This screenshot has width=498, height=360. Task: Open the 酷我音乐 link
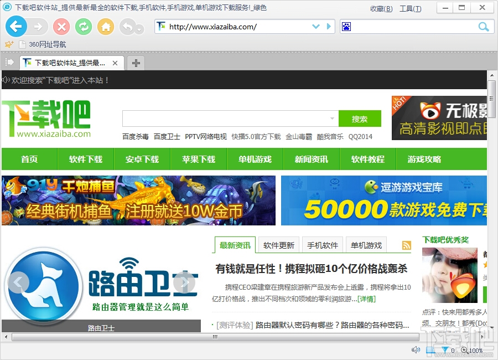[x=330, y=137]
